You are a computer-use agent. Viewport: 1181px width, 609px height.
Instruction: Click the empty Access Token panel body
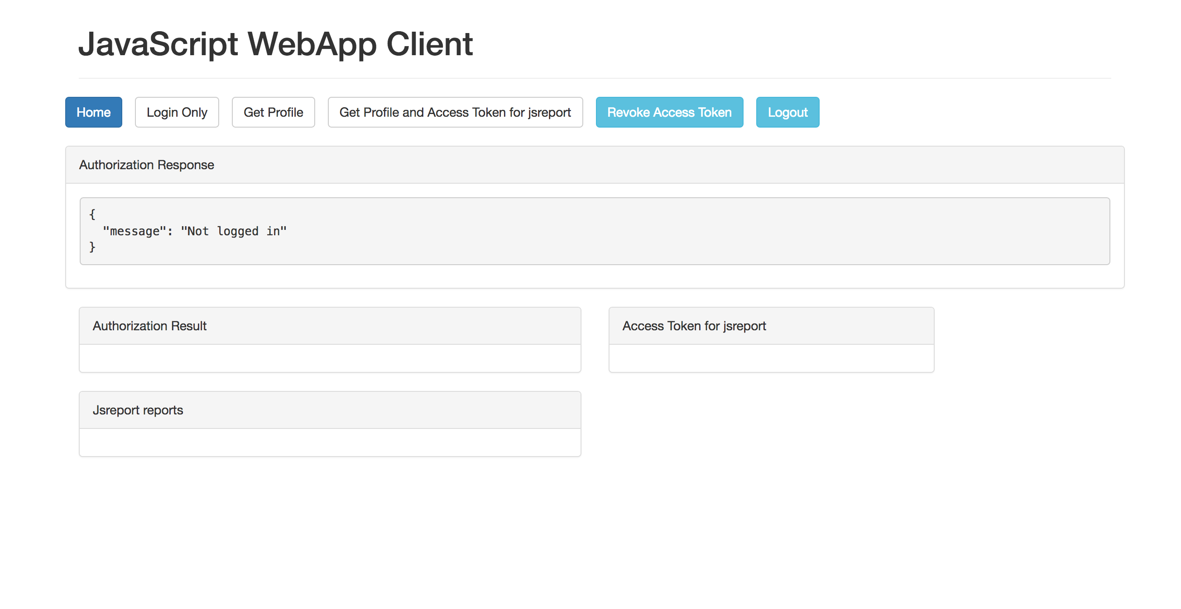coord(771,358)
